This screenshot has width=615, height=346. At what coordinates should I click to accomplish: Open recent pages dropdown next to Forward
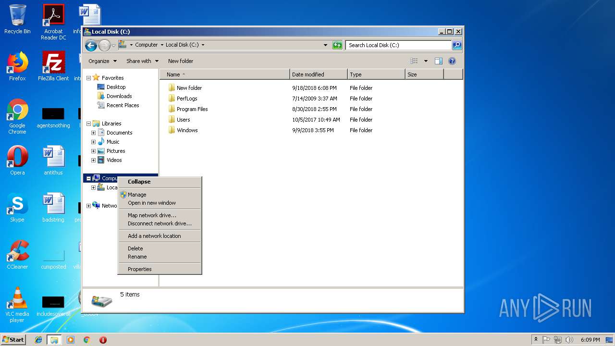tap(114, 45)
